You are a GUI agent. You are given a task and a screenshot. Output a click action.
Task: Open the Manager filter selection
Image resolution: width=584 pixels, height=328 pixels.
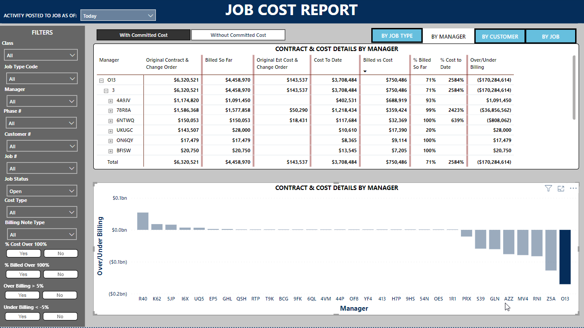[x=42, y=101]
